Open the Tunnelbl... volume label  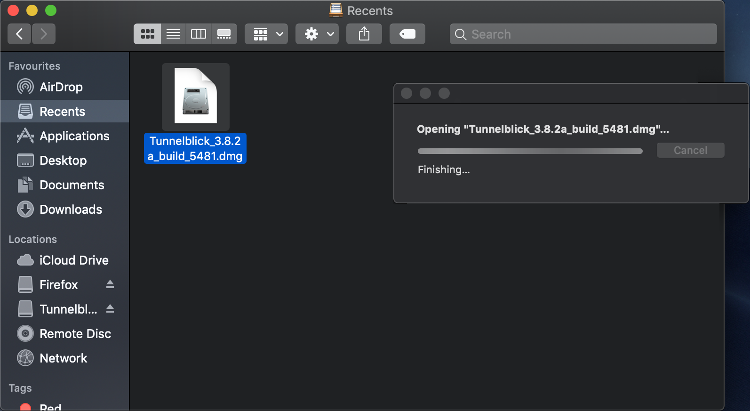pyautogui.click(x=68, y=309)
